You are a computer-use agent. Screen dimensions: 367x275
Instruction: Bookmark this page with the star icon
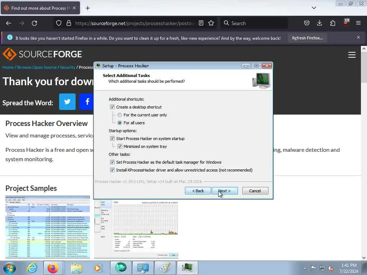pyautogui.click(x=211, y=23)
